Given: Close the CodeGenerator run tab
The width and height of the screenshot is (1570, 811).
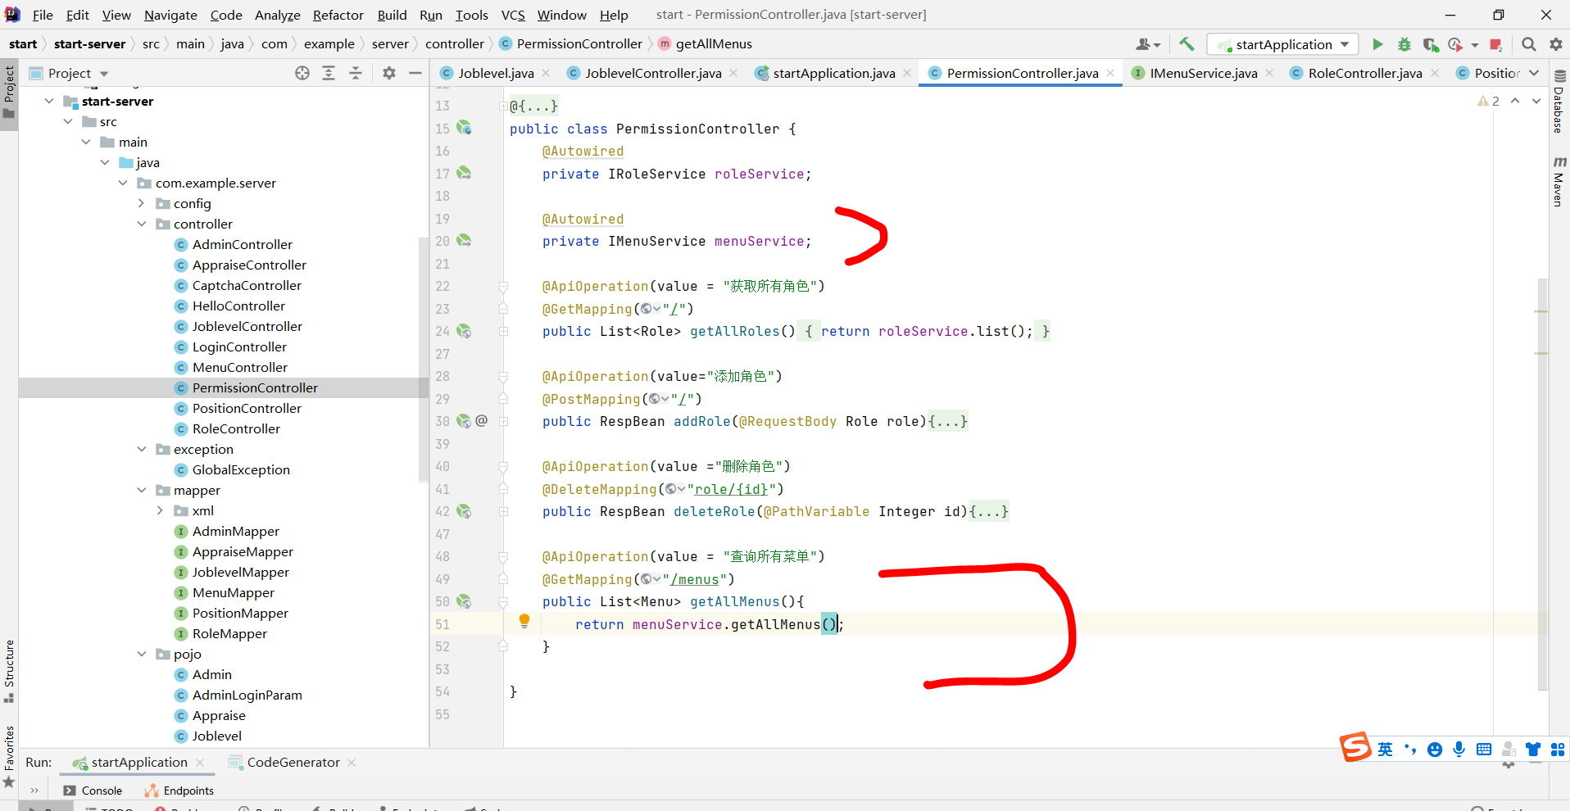Looking at the screenshot, I should [352, 762].
